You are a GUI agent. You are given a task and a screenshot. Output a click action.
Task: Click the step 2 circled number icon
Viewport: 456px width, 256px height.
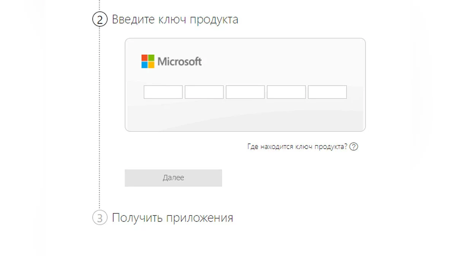click(100, 19)
